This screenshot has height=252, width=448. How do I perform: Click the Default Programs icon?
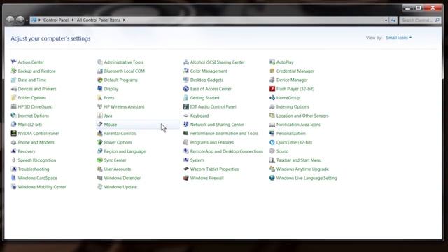[x=99, y=80]
